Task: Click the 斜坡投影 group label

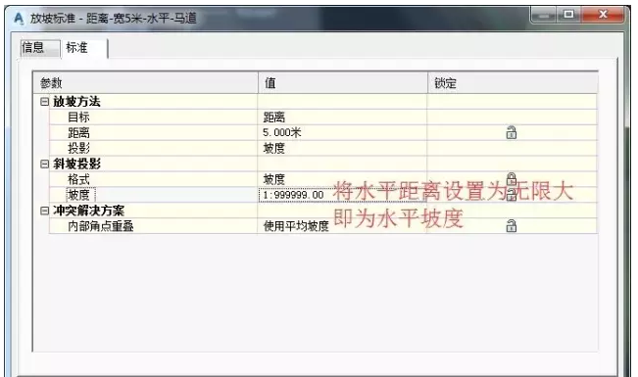Action: click(x=76, y=165)
